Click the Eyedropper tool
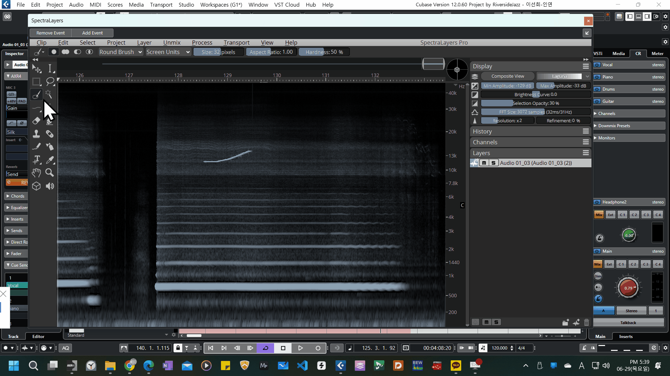Viewport: 670px width, 376px height. pos(50,160)
